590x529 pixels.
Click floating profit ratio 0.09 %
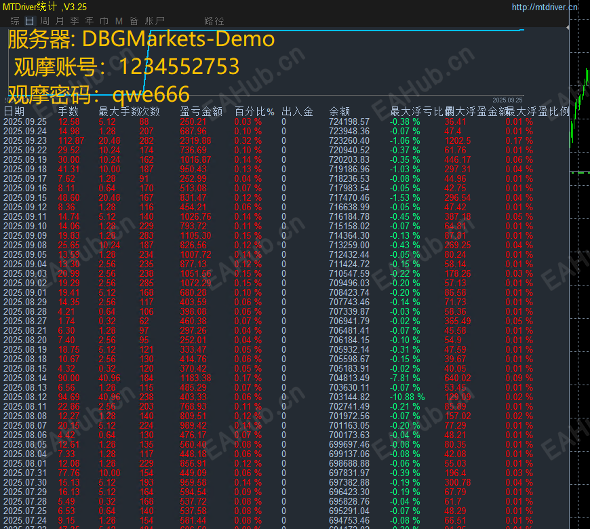(x=519, y=378)
